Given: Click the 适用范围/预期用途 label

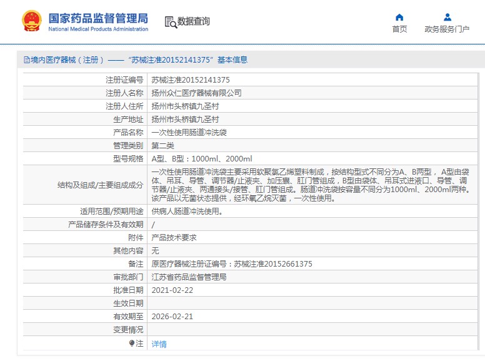Looking at the screenshot, I should 112,212.
